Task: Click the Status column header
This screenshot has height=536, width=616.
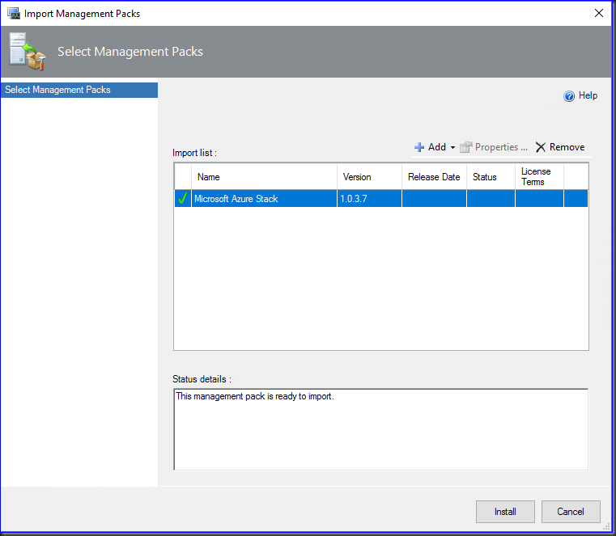Action: (x=491, y=177)
